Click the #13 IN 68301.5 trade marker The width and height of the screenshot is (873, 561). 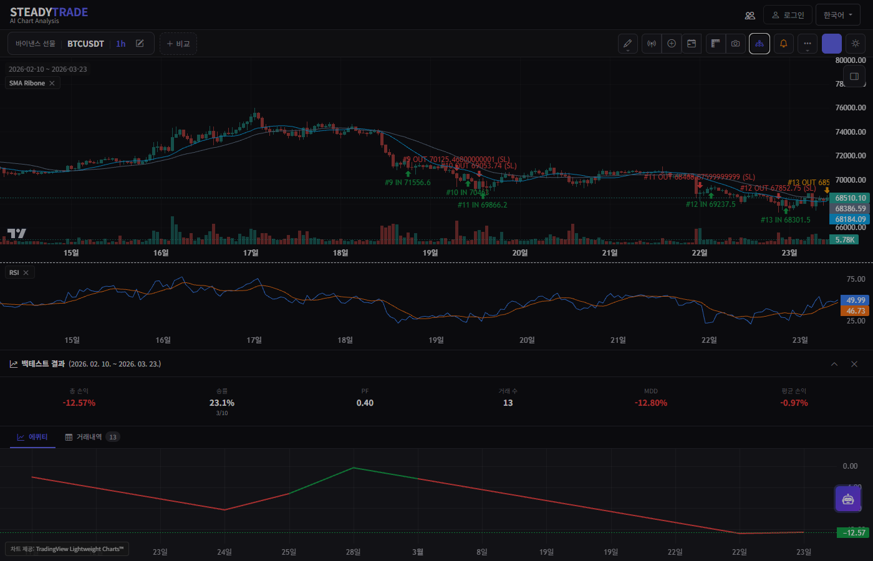click(786, 220)
